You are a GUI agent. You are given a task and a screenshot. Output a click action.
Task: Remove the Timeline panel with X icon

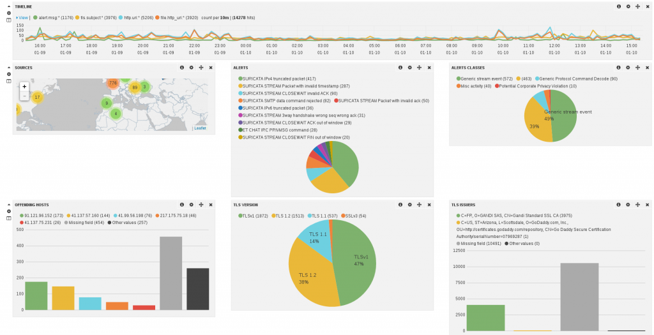tap(648, 6)
